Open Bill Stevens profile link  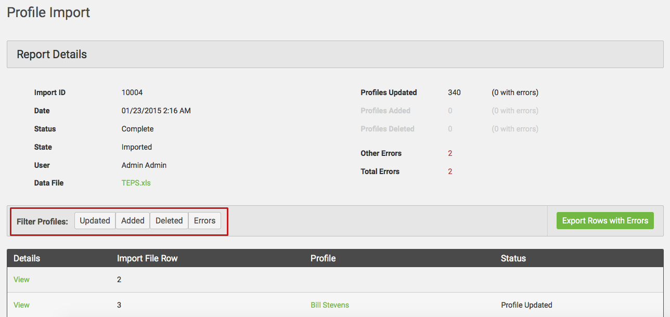pyautogui.click(x=330, y=305)
